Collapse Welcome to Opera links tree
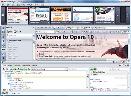This screenshot has height=96, width=131. pyautogui.click(x=7, y=40)
